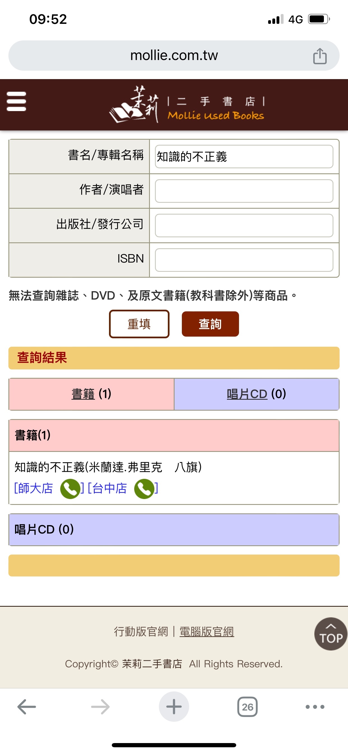
Task: Tap the phone icon next to 台中店
Action: click(144, 489)
